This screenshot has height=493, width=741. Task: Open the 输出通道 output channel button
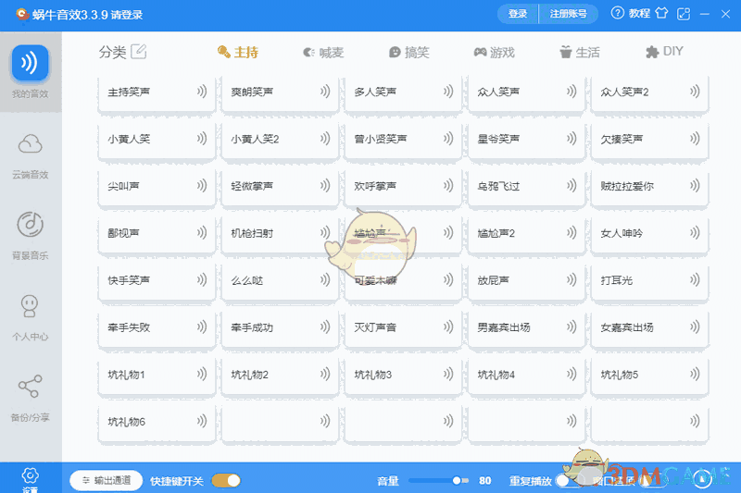[107, 480]
